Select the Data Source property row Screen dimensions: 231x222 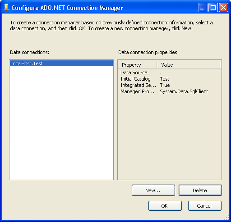tap(170, 72)
